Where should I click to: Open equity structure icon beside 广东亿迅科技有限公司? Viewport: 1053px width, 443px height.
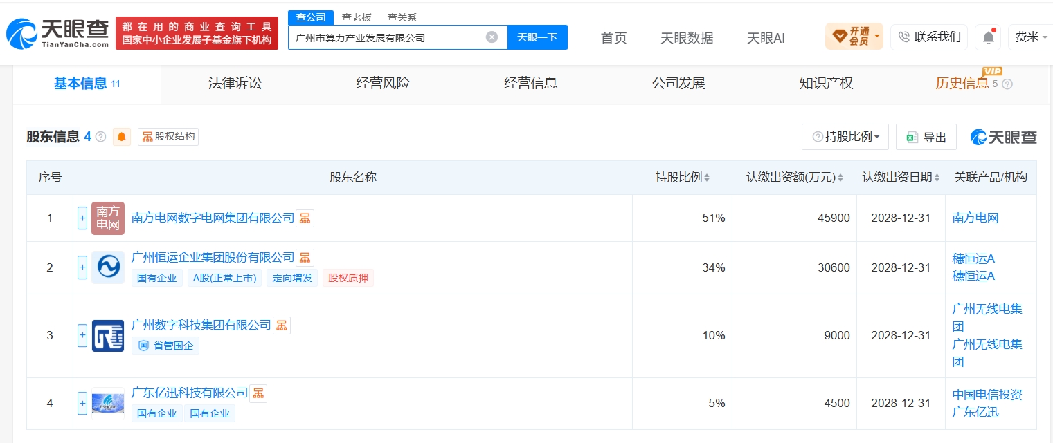[258, 393]
